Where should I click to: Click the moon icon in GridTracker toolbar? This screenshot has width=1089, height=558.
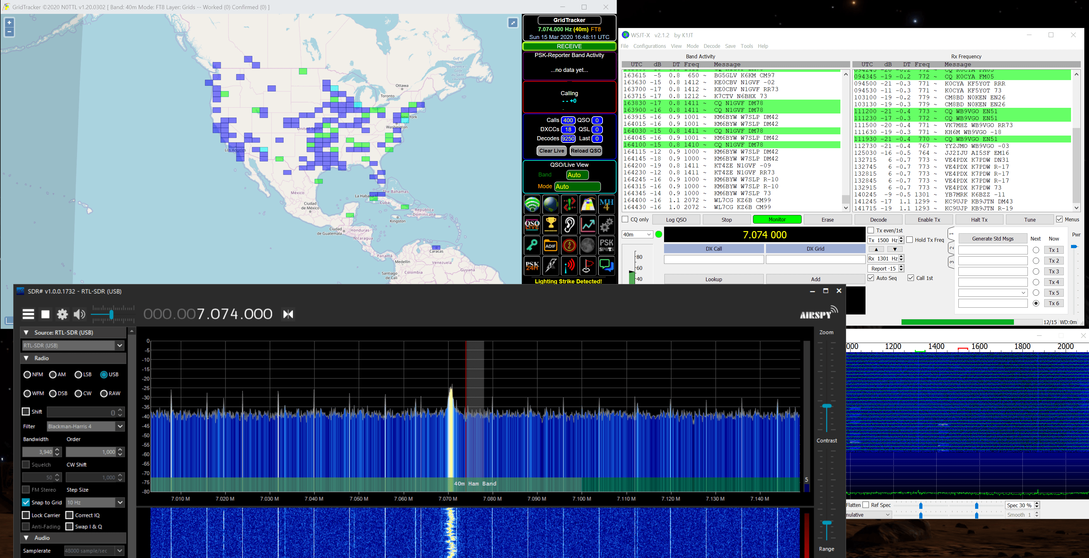tap(588, 245)
